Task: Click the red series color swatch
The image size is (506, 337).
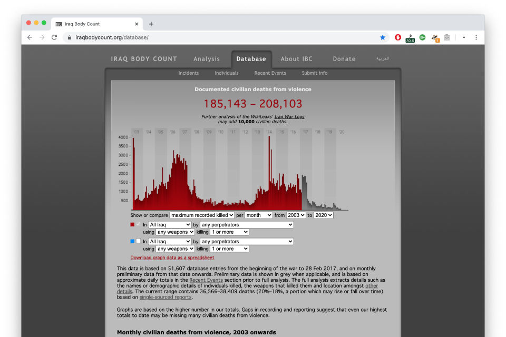Action: coord(133,224)
